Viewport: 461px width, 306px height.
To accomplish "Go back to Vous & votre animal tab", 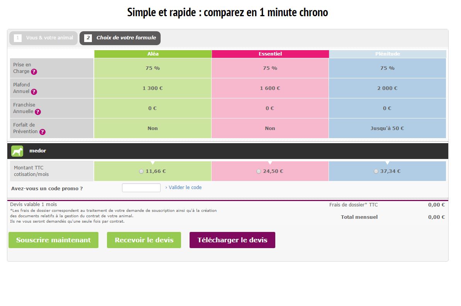I will [x=44, y=38].
